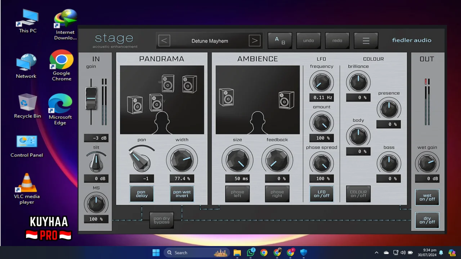Viewport: 461px width, 259px height.
Task: Toggle dry on/off output
Action: coord(427,220)
